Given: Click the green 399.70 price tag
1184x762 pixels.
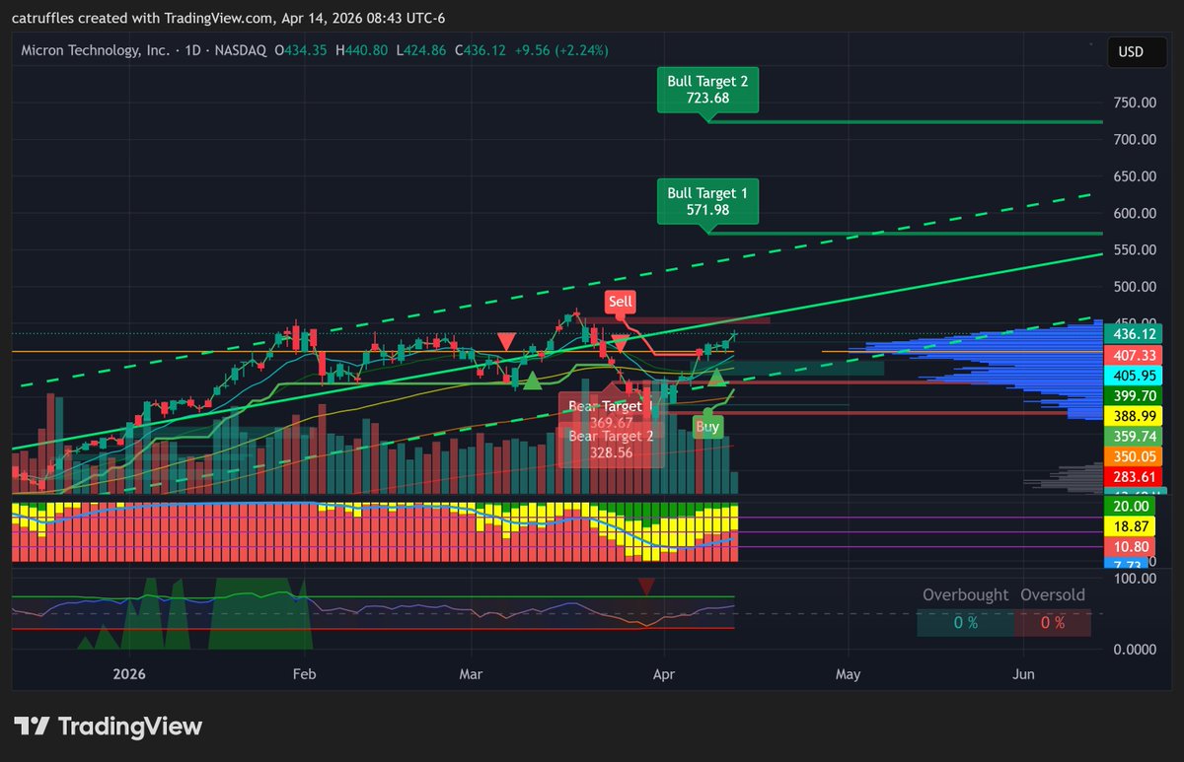Looking at the screenshot, I should tap(1132, 395).
